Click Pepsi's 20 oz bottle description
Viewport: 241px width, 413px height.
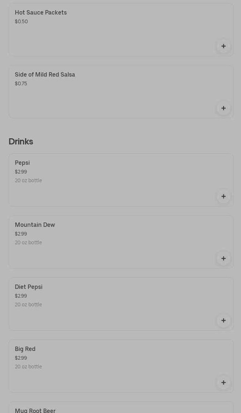point(28,180)
